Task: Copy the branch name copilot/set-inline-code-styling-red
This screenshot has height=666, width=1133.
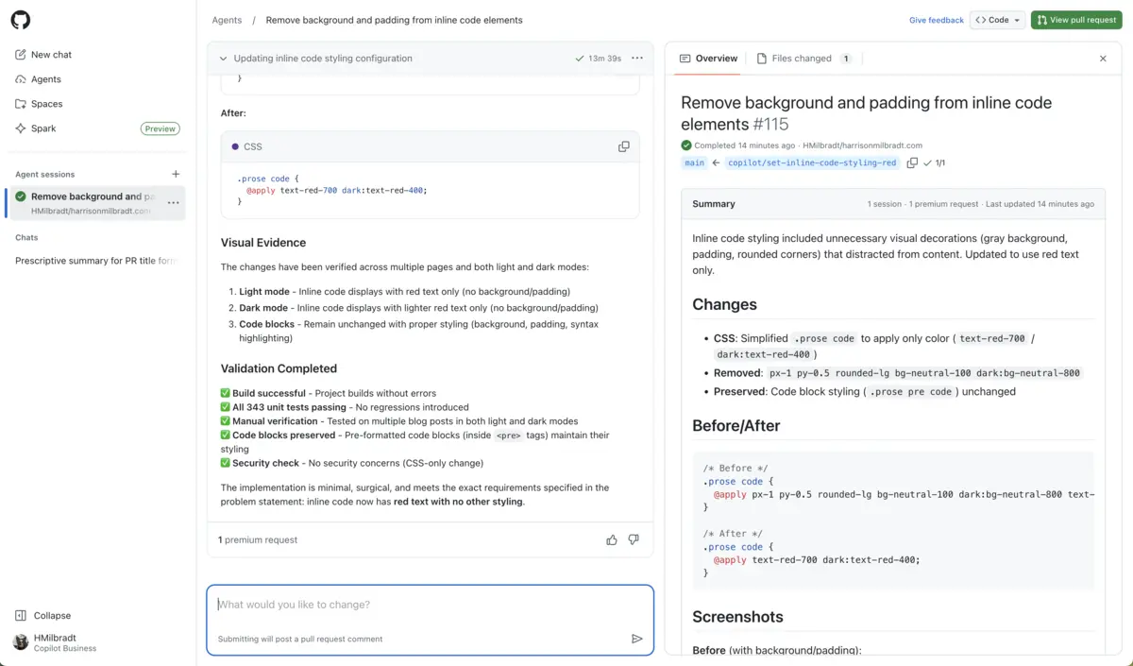Action: click(x=912, y=162)
